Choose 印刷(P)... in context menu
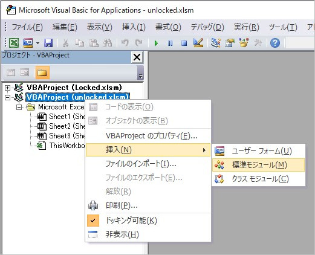Image resolution: width=315 pixels, height=255 pixels. click(148, 205)
